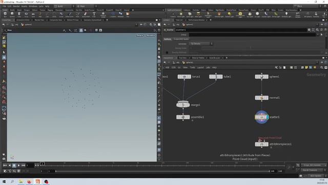The width and height of the screenshot is (328, 185).
Task: Select the Area Light shelf tool
Action: pos(198,15)
